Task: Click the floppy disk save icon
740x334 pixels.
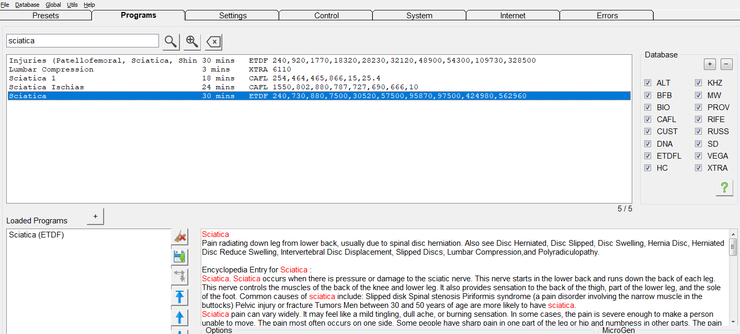Action: [180, 257]
